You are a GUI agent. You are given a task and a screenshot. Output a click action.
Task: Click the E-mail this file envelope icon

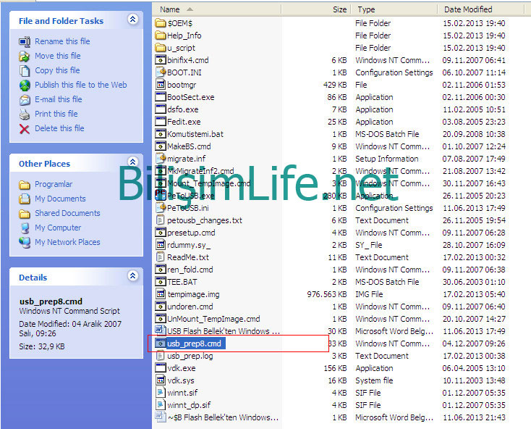pyautogui.click(x=25, y=100)
